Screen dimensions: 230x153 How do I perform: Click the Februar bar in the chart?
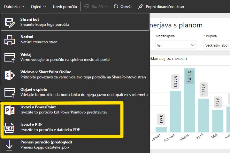[x=175, y=112]
